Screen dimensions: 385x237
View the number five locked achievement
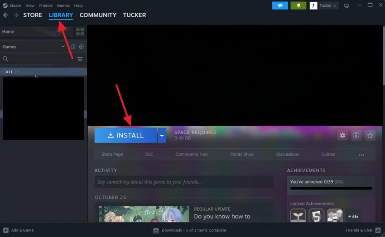316,216
